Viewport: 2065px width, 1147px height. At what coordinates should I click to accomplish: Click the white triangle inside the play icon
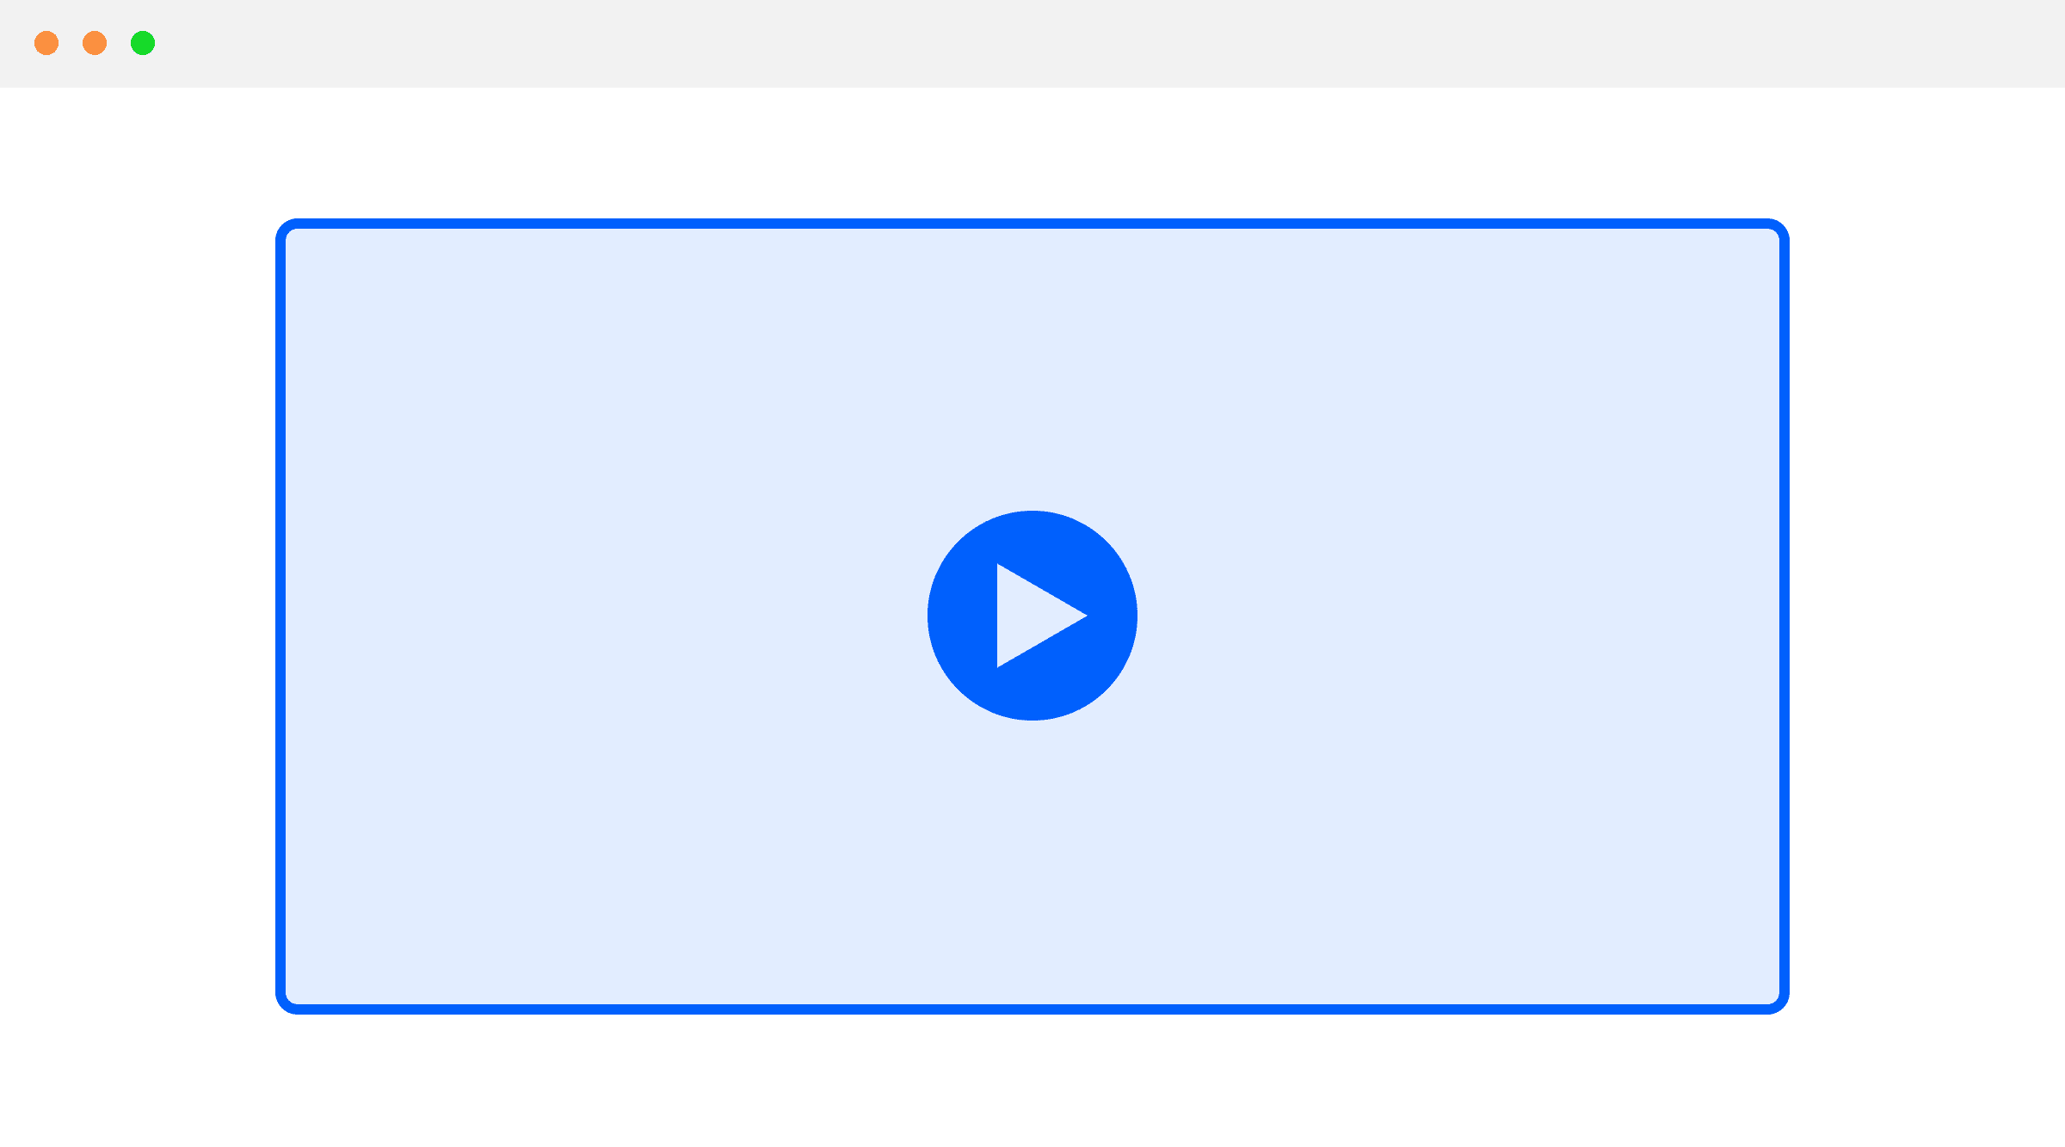1032,616
